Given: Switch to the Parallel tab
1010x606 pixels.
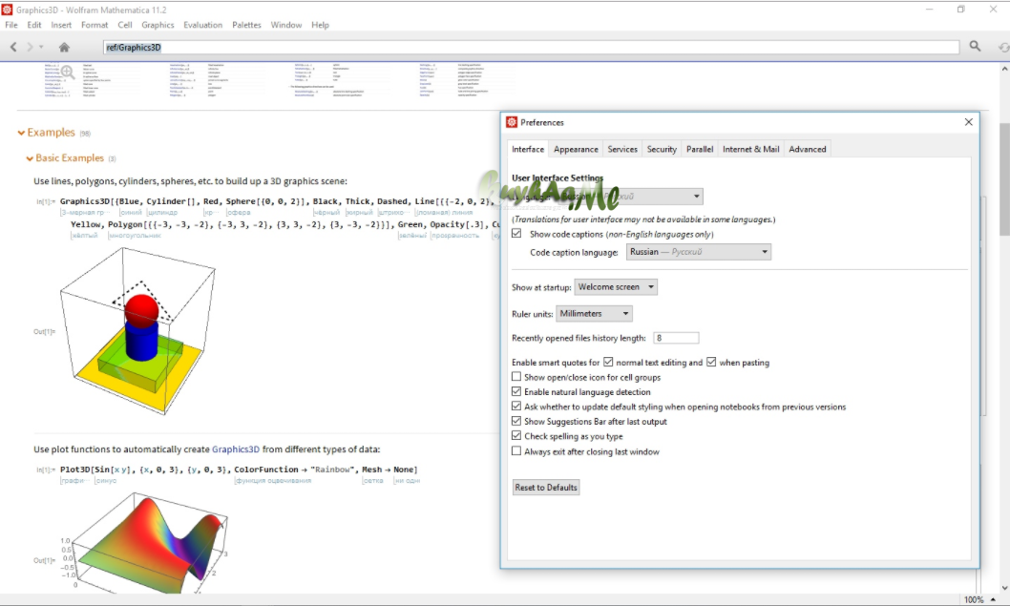Looking at the screenshot, I should click(700, 149).
